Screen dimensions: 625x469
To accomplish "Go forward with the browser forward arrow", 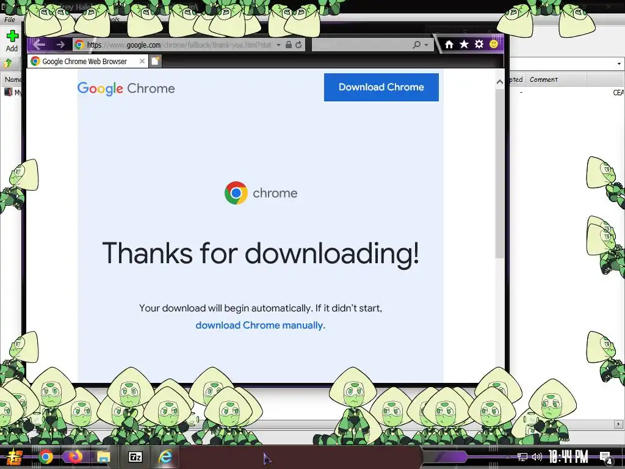I will 60,45.
